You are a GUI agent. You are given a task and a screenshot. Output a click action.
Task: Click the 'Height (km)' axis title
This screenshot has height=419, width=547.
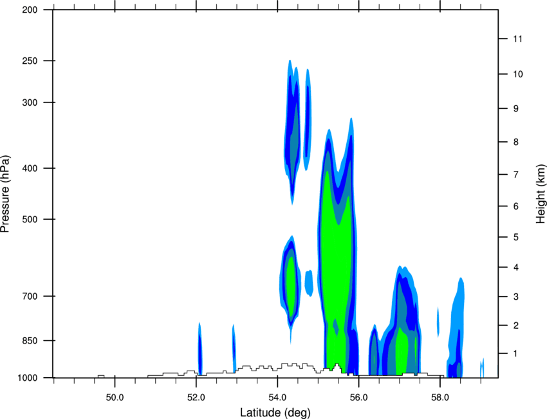pos(541,193)
